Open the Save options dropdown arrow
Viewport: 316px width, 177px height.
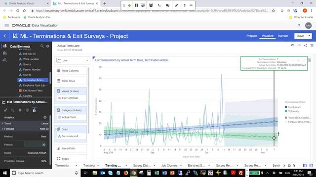tap(309, 36)
